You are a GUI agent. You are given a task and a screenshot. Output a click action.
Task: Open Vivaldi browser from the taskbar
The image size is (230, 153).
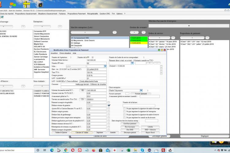80,150
